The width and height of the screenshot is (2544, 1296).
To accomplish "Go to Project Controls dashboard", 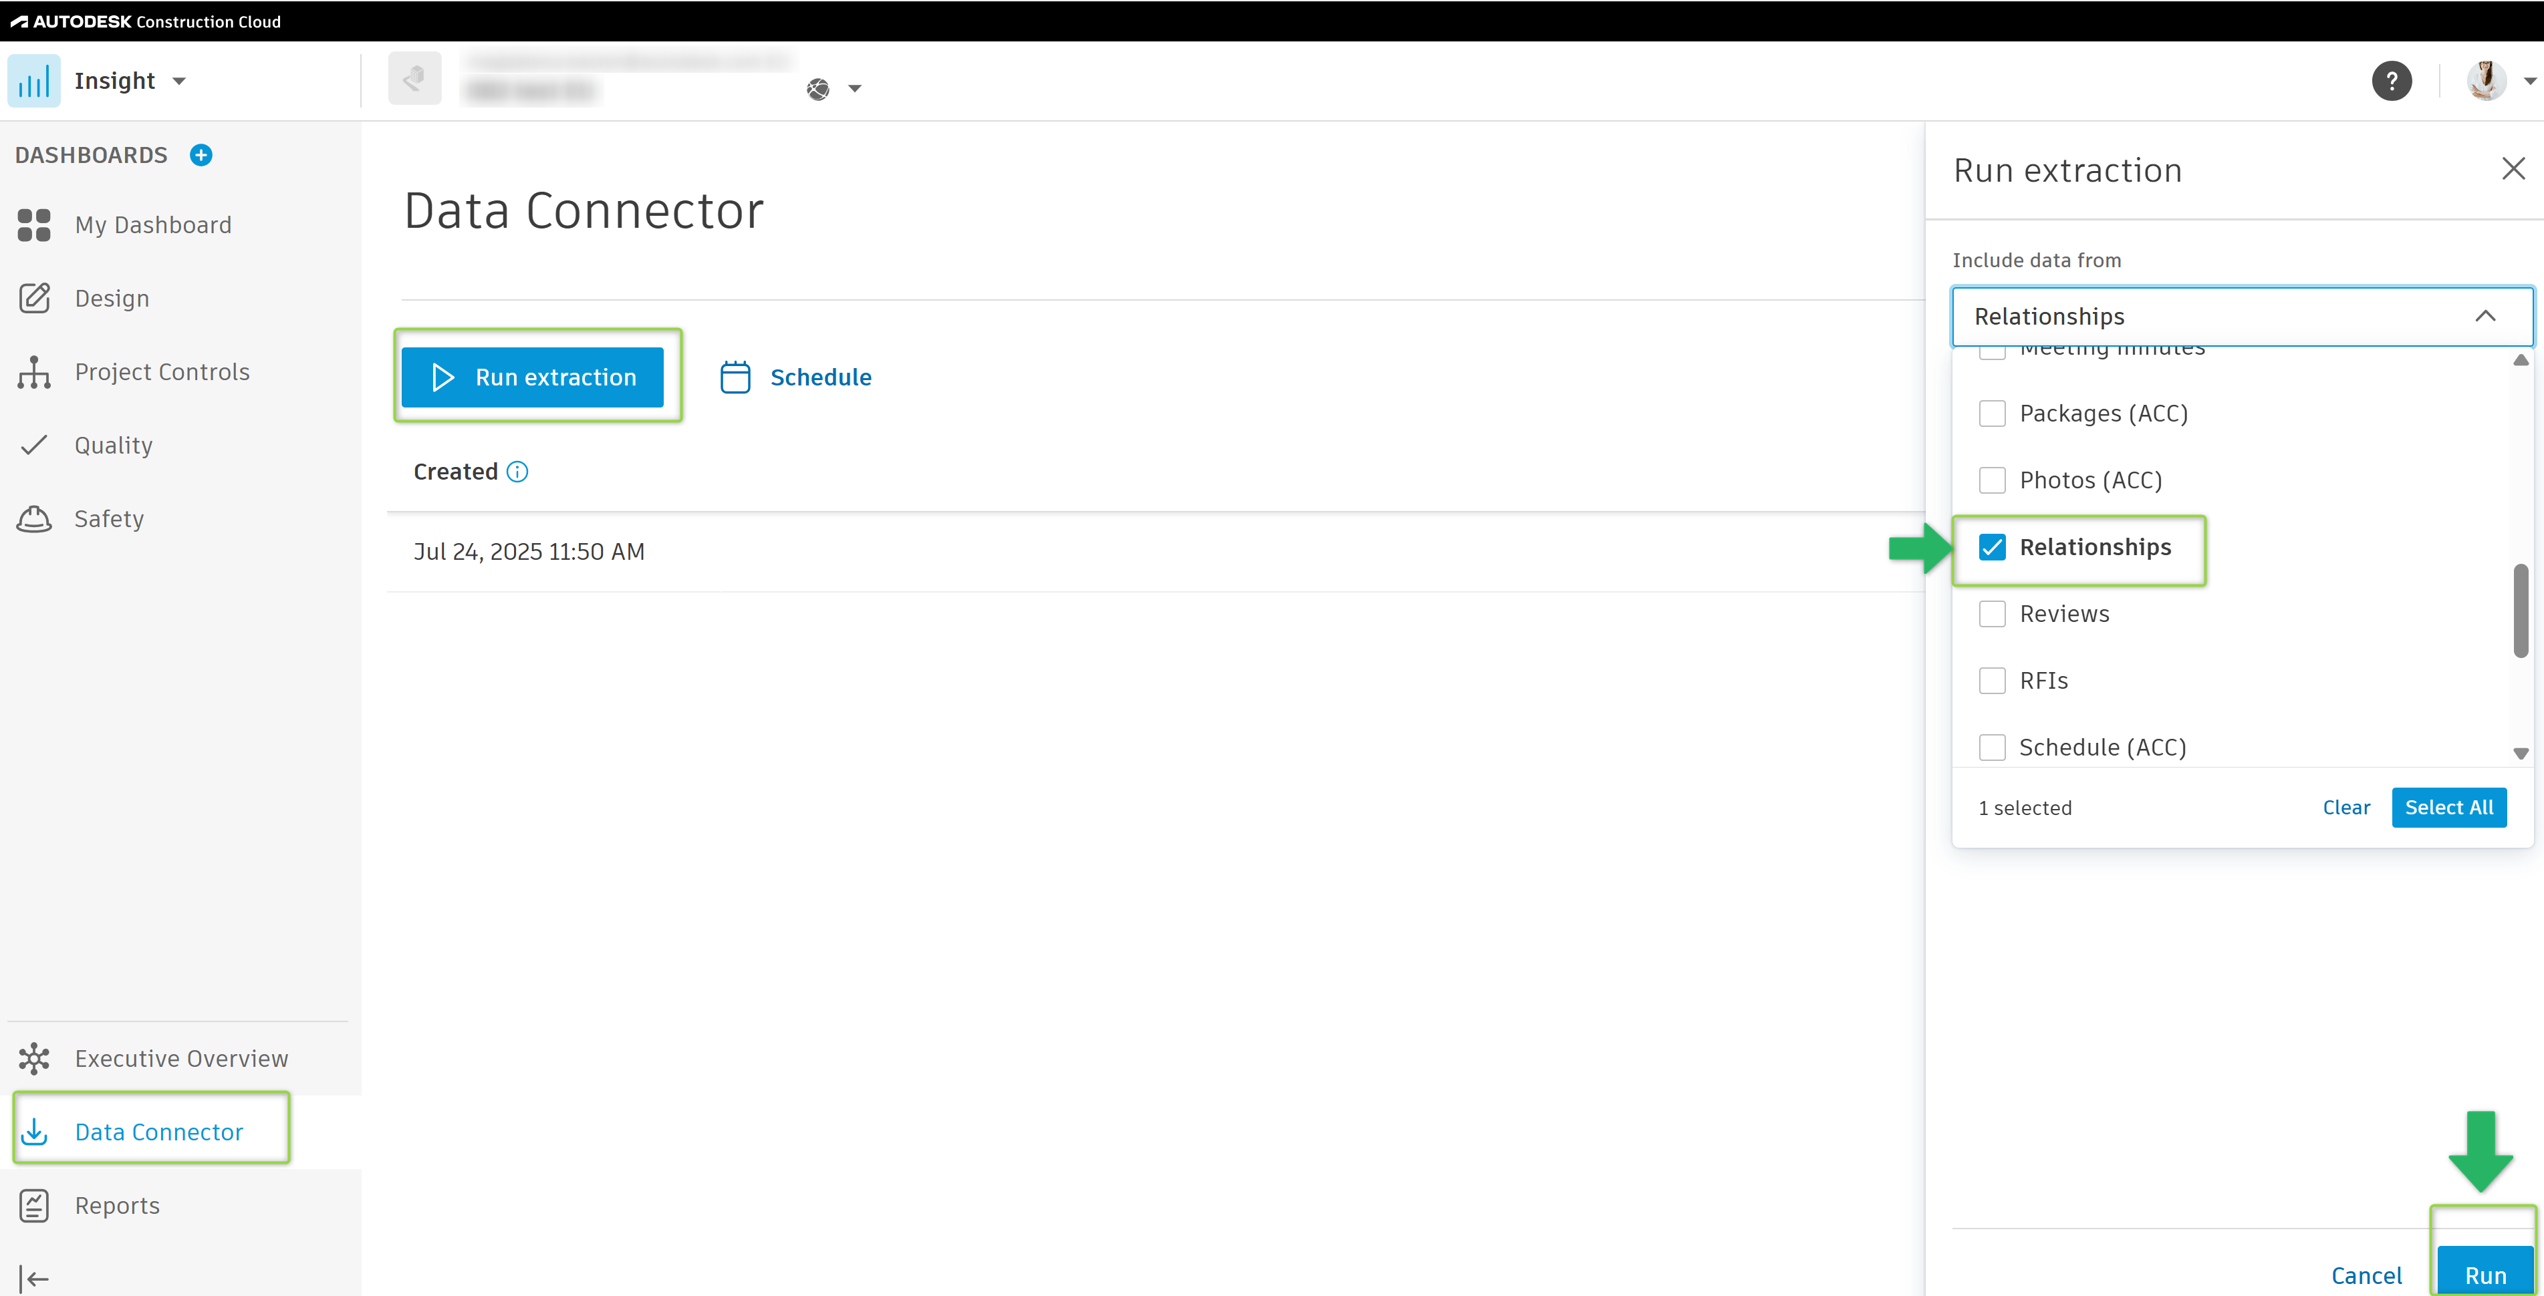I will coord(162,372).
